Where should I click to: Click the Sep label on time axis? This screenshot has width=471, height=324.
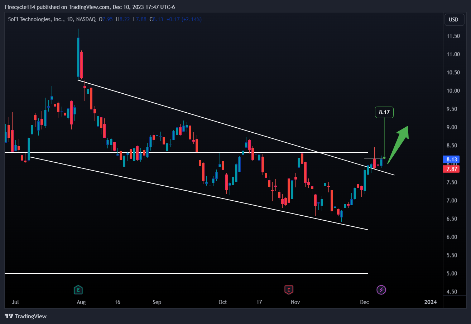157,302
